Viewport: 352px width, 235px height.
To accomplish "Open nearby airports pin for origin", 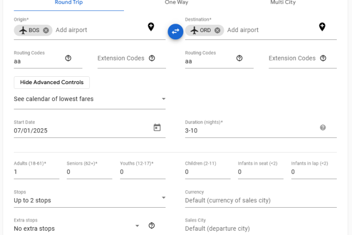I will click(x=151, y=27).
